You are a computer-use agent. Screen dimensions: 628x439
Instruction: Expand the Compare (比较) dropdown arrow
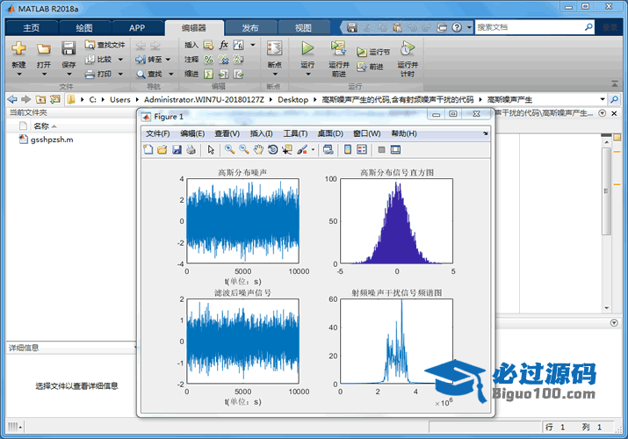point(120,59)
